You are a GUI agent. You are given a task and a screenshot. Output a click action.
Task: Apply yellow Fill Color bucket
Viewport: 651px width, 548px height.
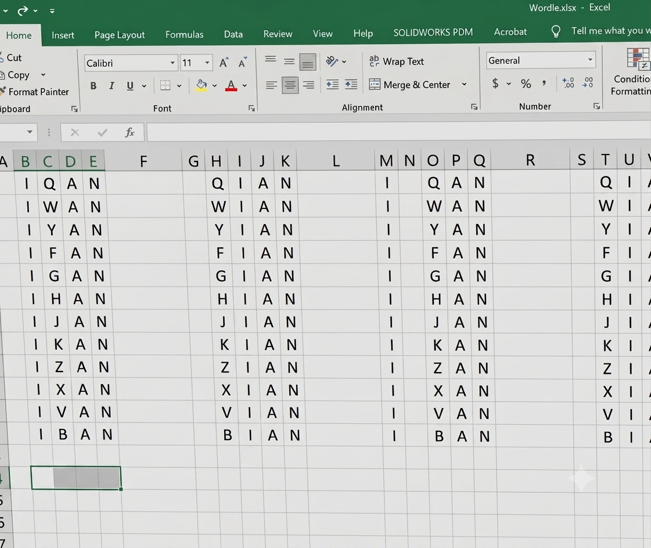click(202, 85)
